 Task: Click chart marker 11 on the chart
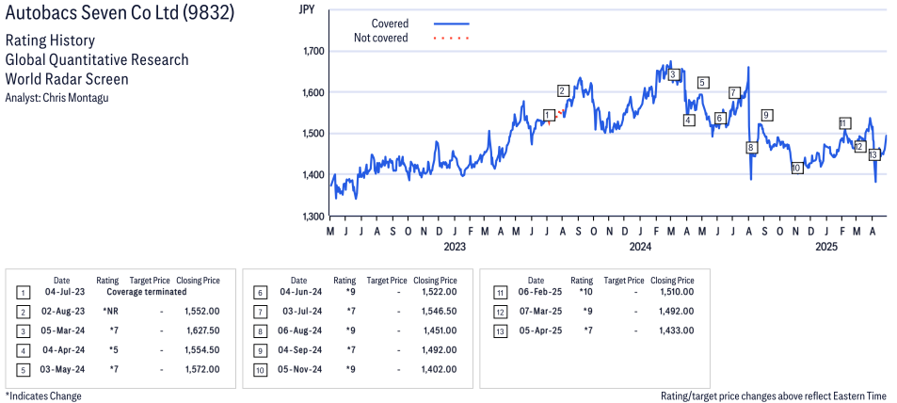844,123
